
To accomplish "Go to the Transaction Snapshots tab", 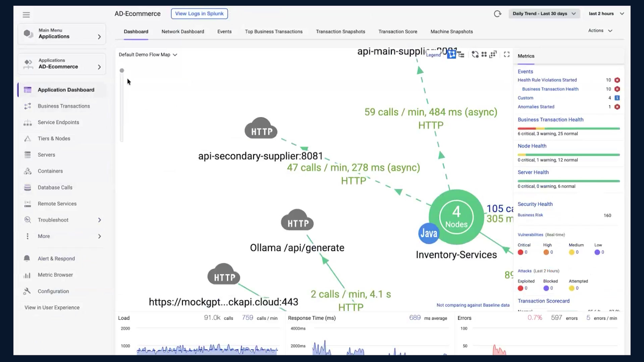I will coord(340,32).
